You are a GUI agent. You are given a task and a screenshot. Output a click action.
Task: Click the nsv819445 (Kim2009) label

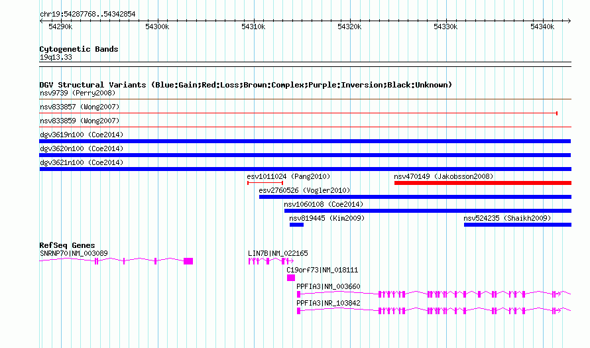[x=327, y=218]
